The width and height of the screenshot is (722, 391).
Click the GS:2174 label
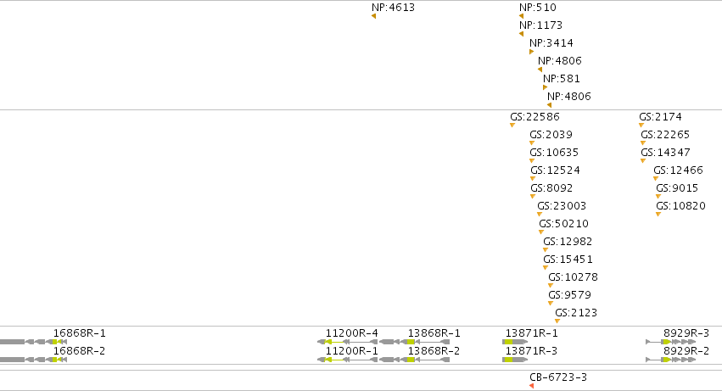(x=660, y=117)
